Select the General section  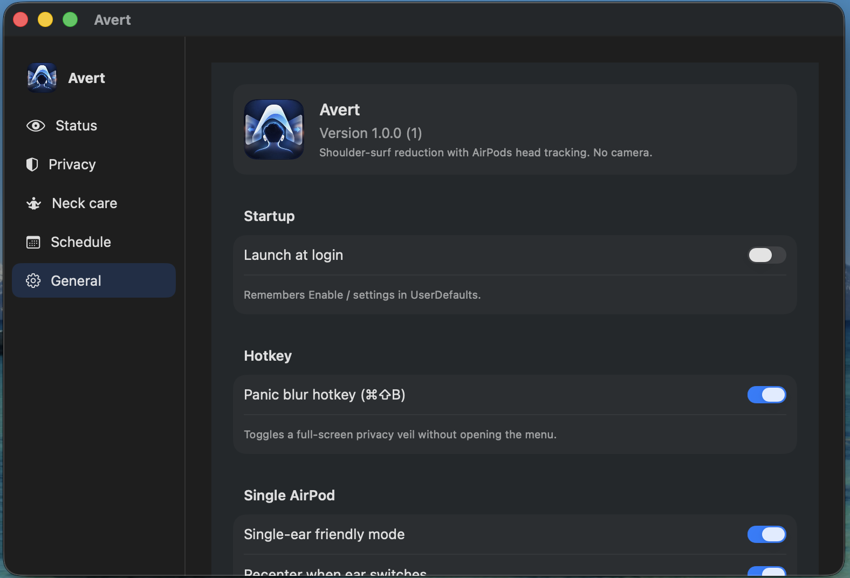(94, 280)
